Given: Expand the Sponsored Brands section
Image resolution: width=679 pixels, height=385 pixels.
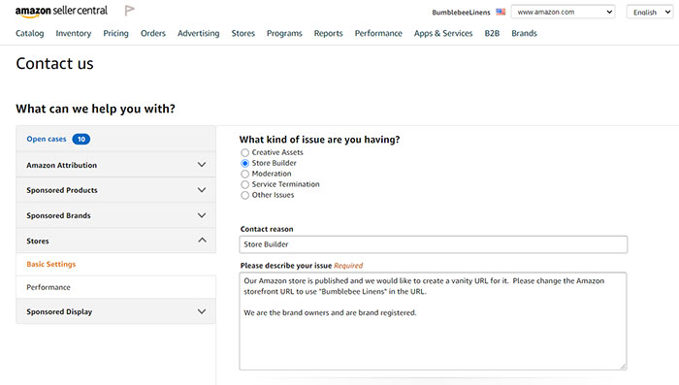Looking at the screenshot, I should pos(116,215).
